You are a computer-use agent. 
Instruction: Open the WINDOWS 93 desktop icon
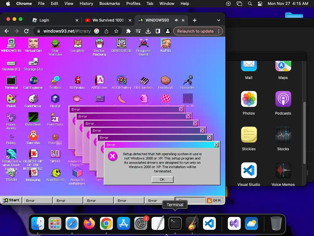click(x=11, y=45)
